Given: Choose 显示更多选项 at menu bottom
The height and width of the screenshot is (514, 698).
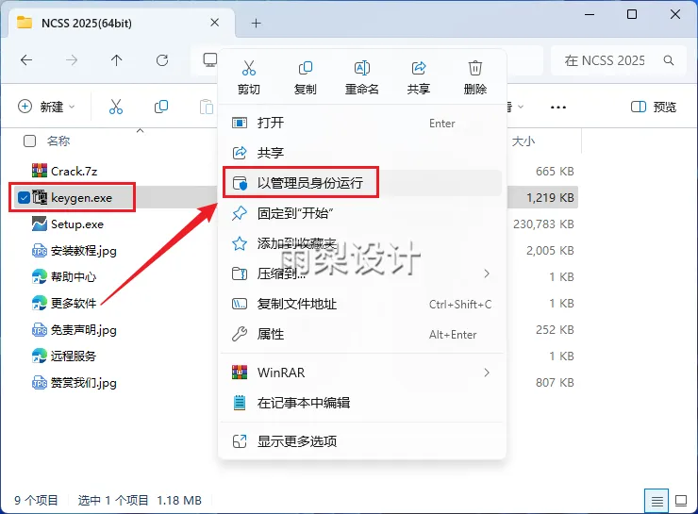Looking at the screenshot, I should point(362,441).
